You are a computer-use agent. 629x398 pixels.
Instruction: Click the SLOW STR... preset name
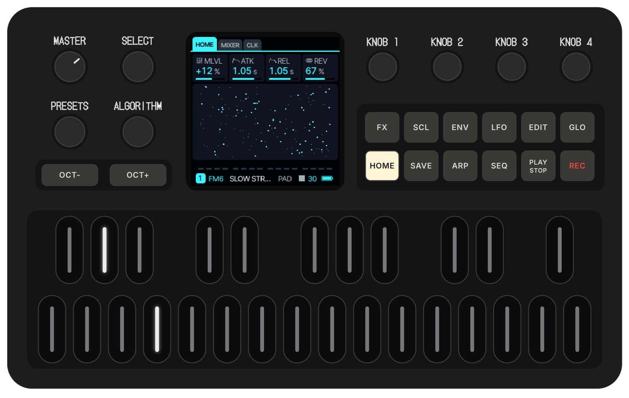(250, 179)
